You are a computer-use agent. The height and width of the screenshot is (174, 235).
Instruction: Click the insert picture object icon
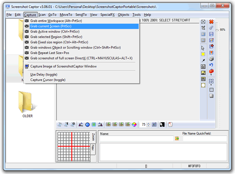pyautogui.click(x=203, y=73)
